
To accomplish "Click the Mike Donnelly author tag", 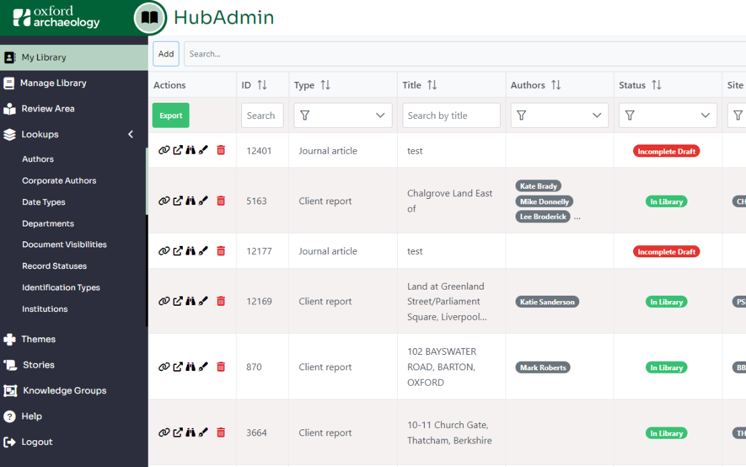I will point(544,201).
